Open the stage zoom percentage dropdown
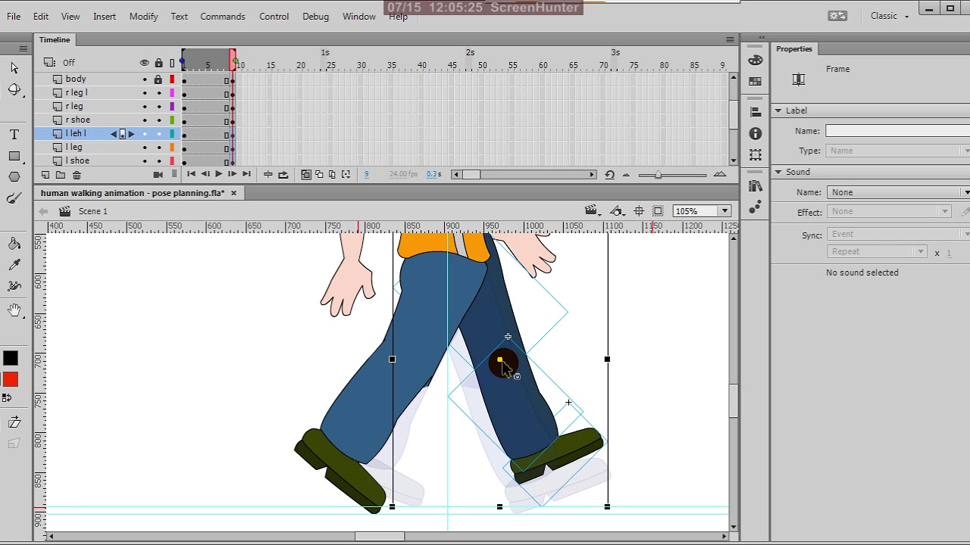970x545 pixels. coord(725,211)
